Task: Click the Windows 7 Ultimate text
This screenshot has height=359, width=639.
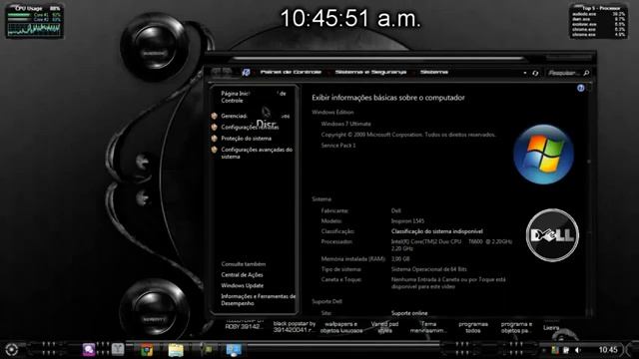Action: click(x=346, y=124)
